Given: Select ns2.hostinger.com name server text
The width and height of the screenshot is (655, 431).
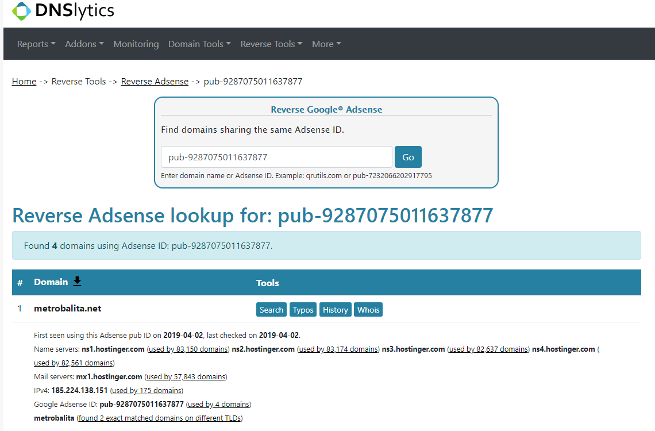Looking at the screenshot, I should pyautogui.click(x=263, y=349).
